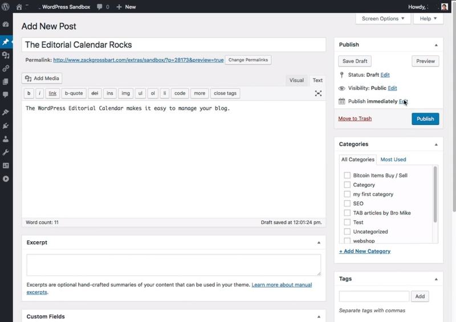
Task: Open the New menu in admin bar
Action: coord(126,7)
